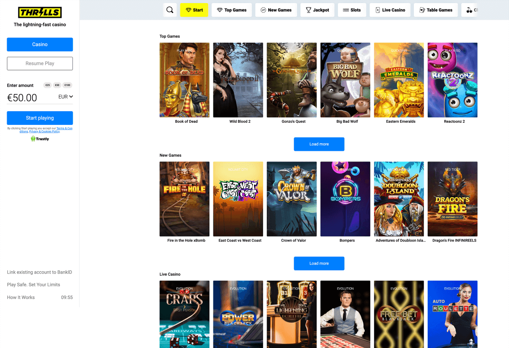Open the Free Bet Blackjack live game
This screenshot has width=509, height=348.
click(x=399, y=314)
